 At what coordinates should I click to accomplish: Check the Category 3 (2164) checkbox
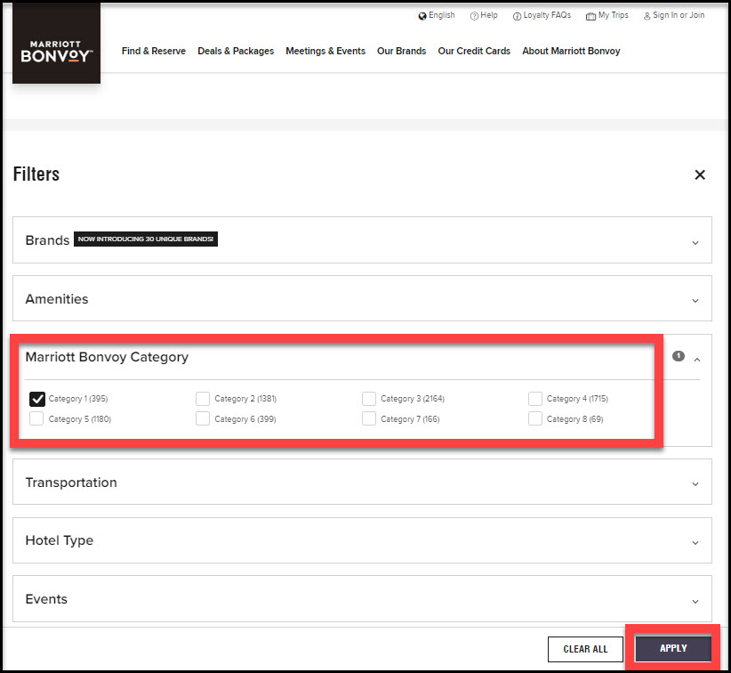tap(369, 399)
